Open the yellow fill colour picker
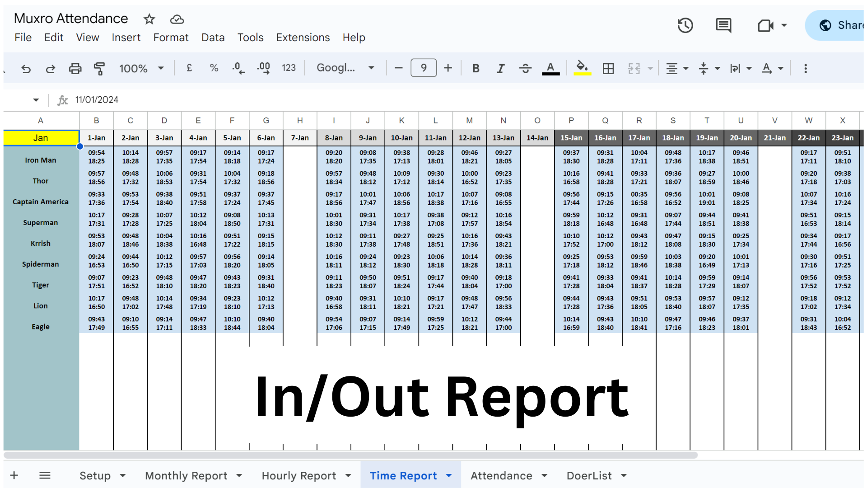867x488 pixels. click(583, 69)
